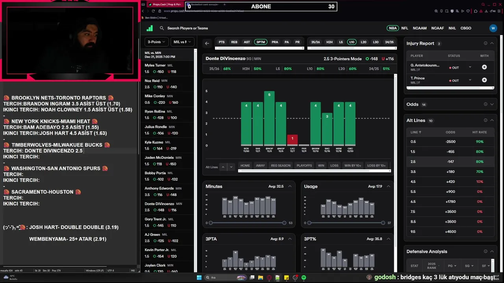This screenshot has height=283, width=504.
Task: Click the info icon in Defensive Analysis header
Action: [x=485, y=252]
